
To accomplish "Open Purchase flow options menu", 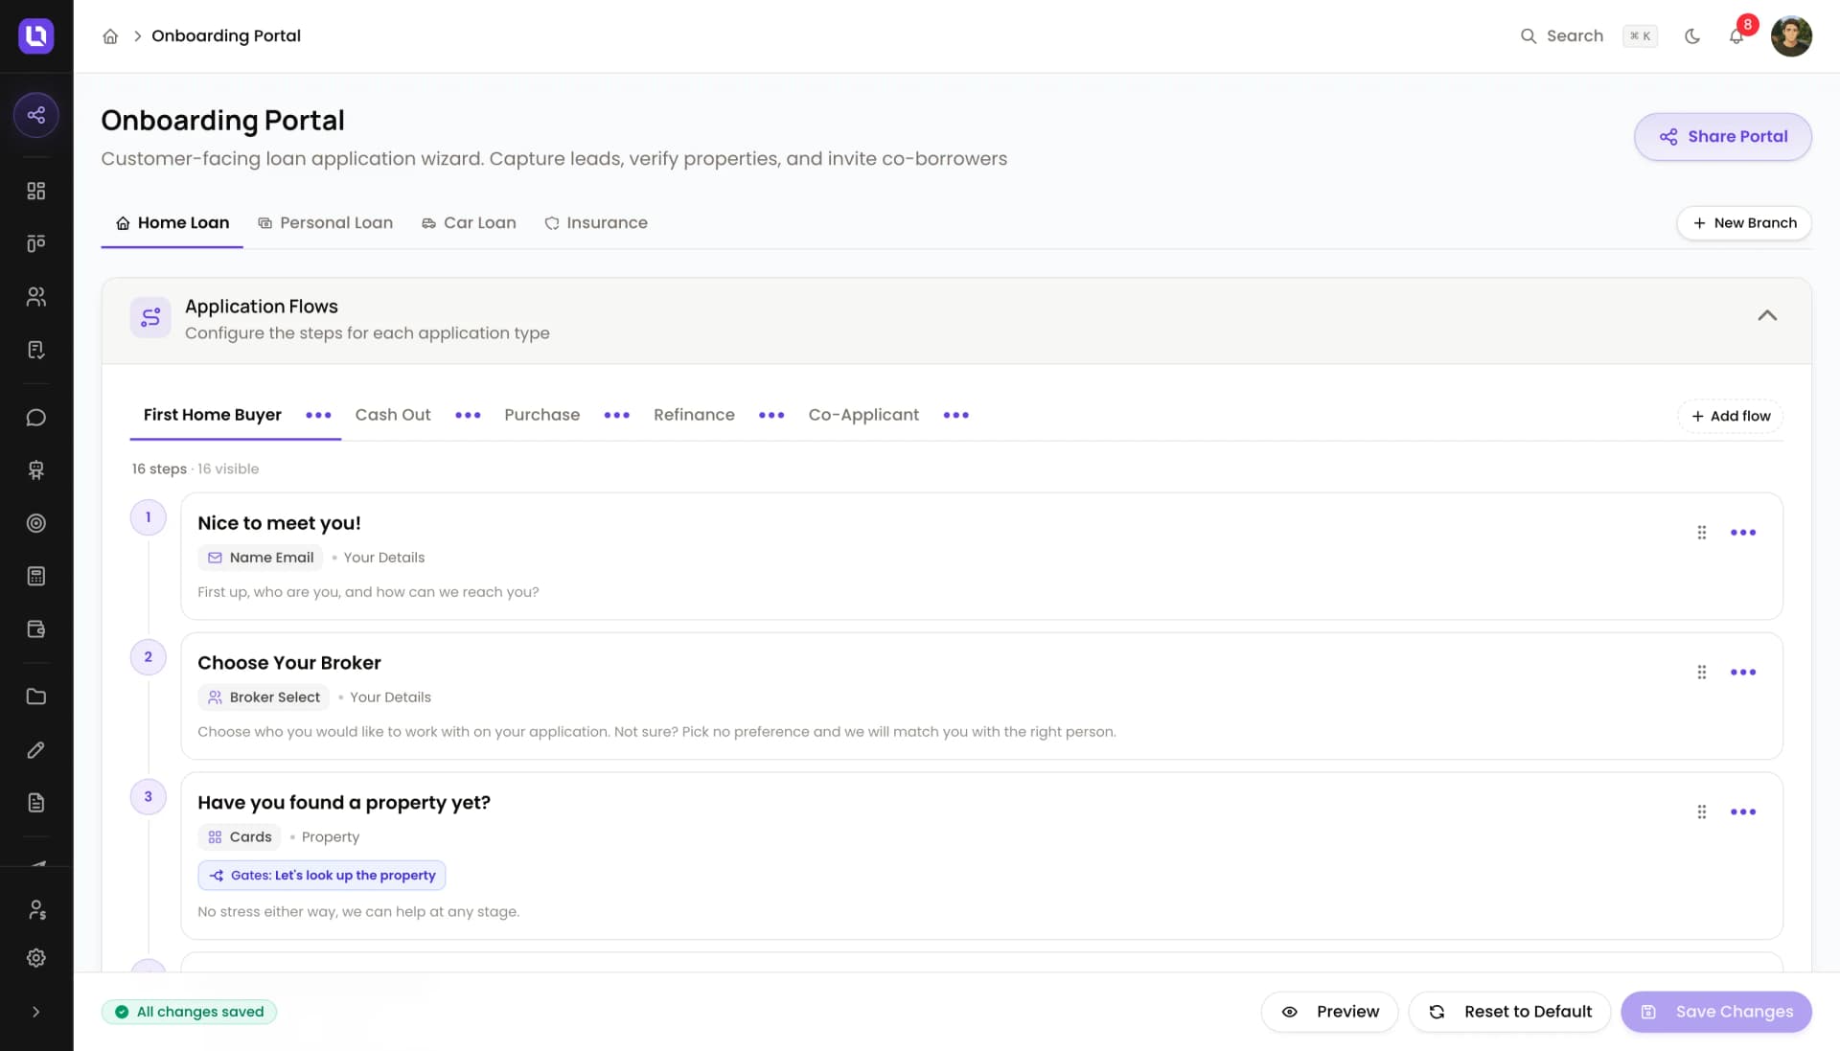I will click(617, 415).
